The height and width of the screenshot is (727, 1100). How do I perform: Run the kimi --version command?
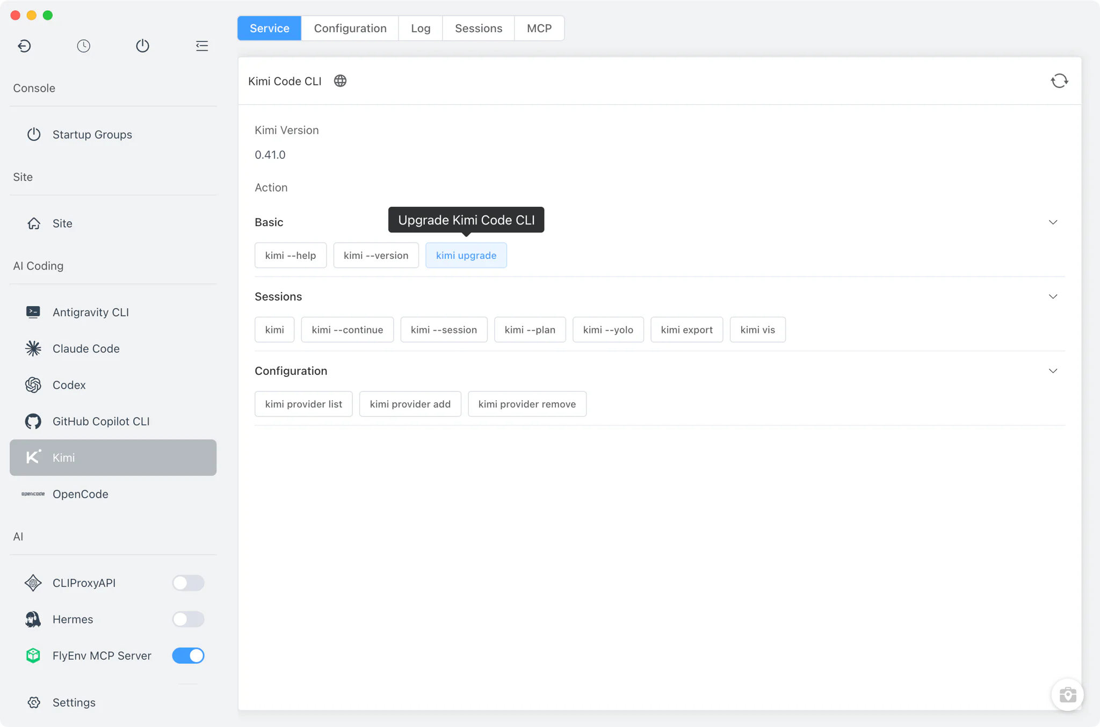click(376, 256)
